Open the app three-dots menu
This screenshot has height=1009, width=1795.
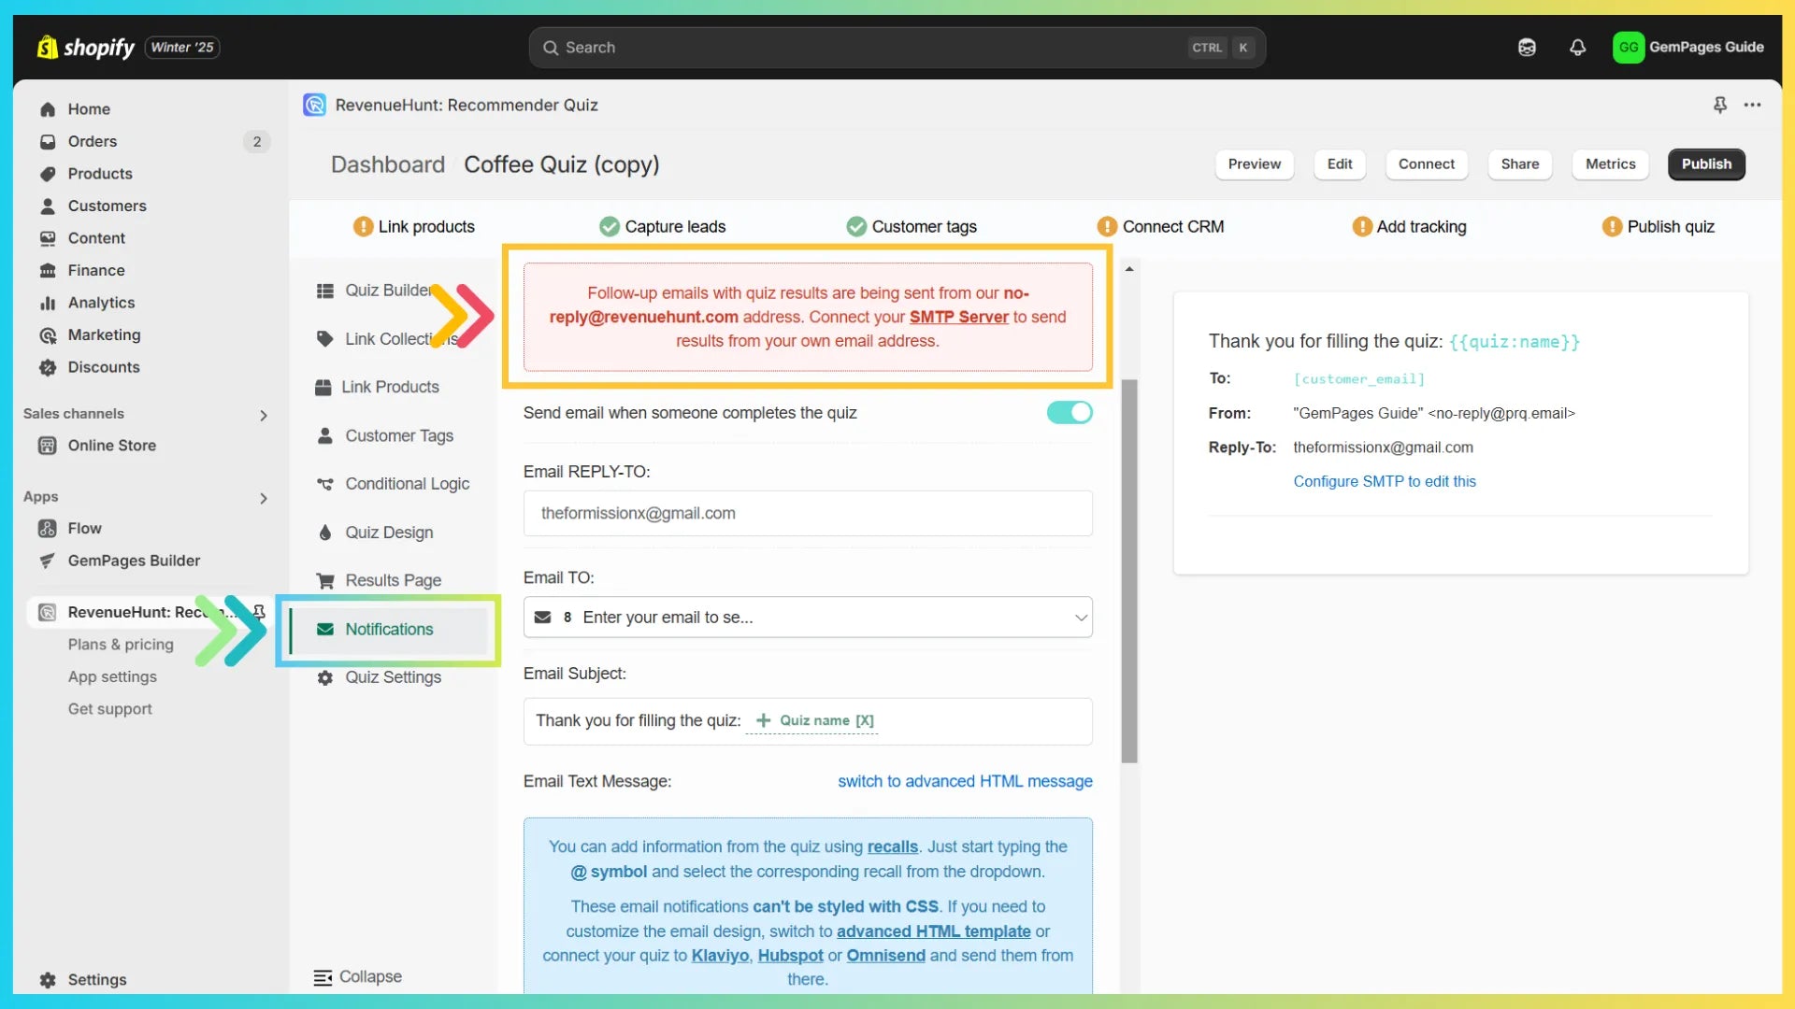[1752, 105]
